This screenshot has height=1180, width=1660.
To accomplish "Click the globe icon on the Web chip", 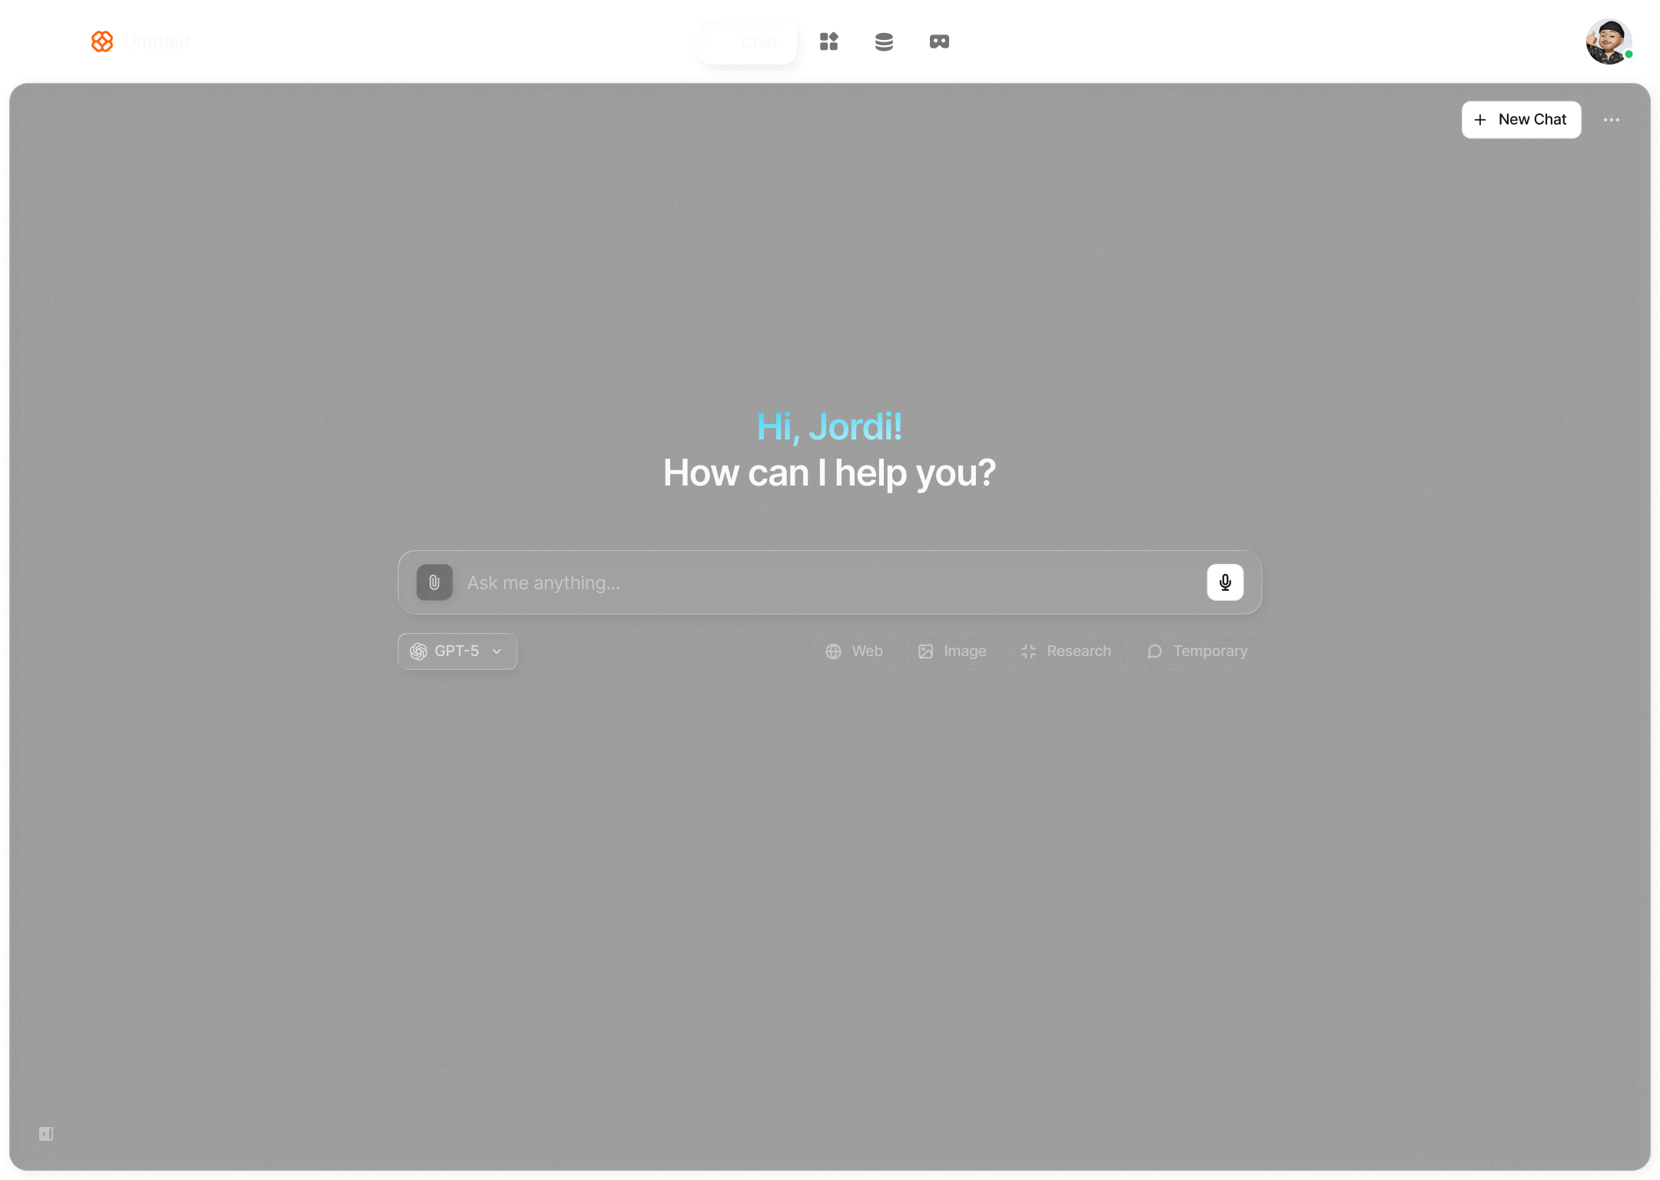I will (835, 651).
